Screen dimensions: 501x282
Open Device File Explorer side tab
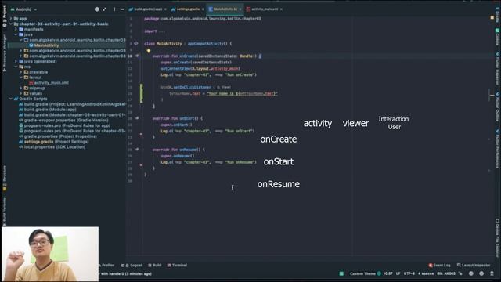(498, 237)
